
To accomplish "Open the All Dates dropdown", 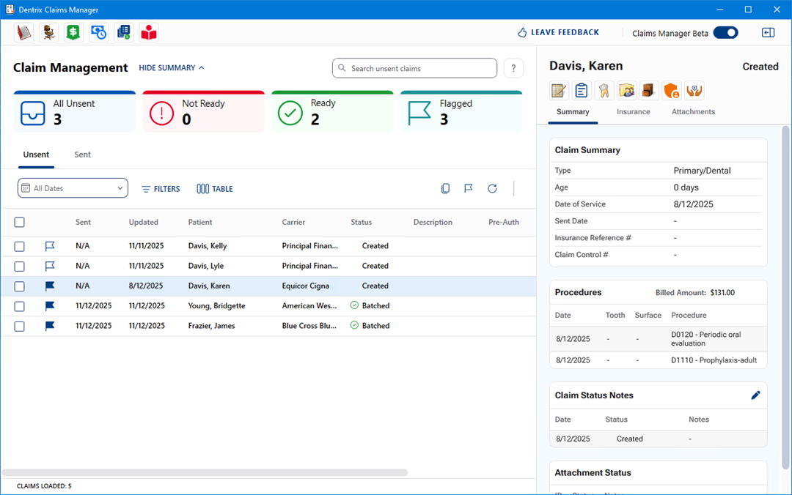I will coord(73,188).
